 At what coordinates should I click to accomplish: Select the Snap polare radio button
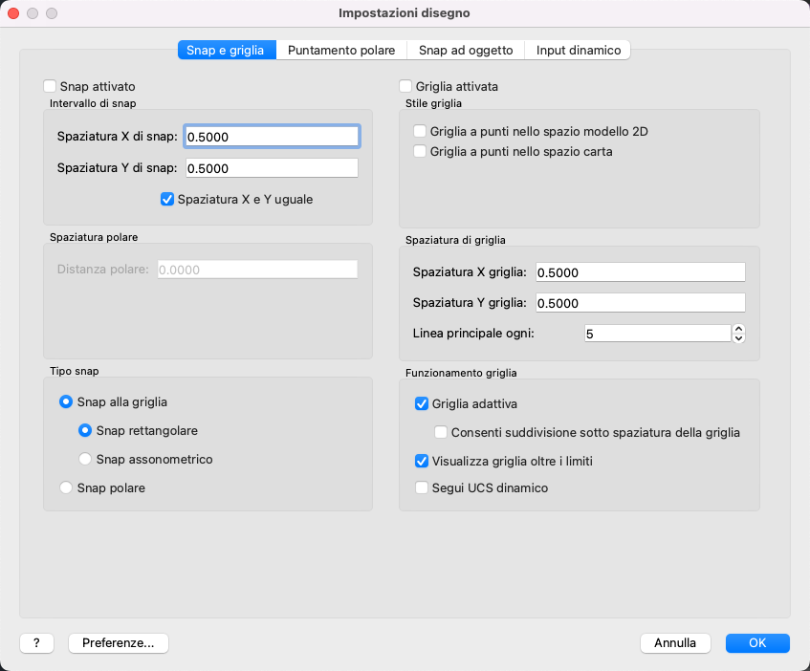[66, 487]
